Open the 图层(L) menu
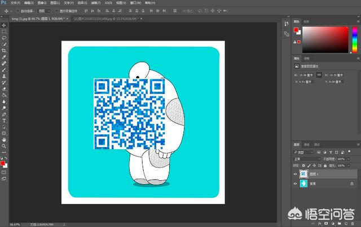The height and width of the screenshot is (227, 361). pos(55,3)
